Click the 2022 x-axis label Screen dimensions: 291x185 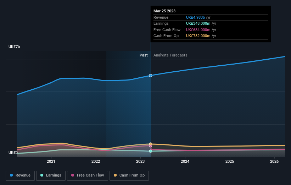96,161
